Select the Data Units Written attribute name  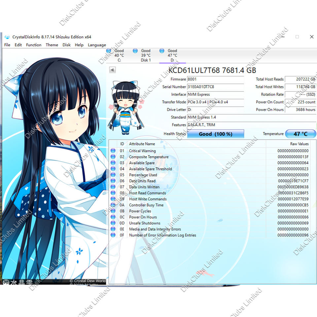pos(144,187)
